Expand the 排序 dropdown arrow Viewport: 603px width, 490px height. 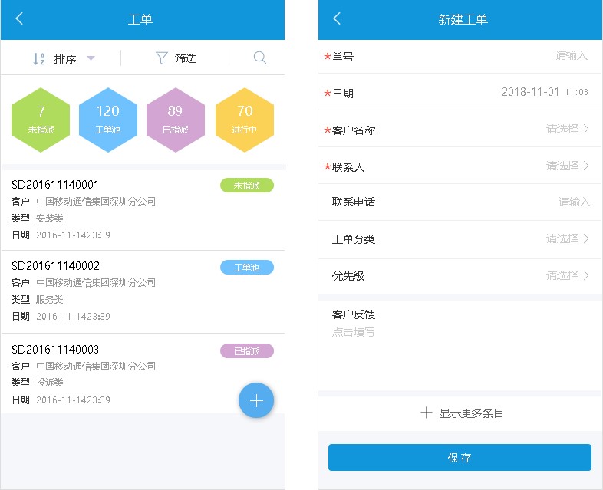(91, 59)
